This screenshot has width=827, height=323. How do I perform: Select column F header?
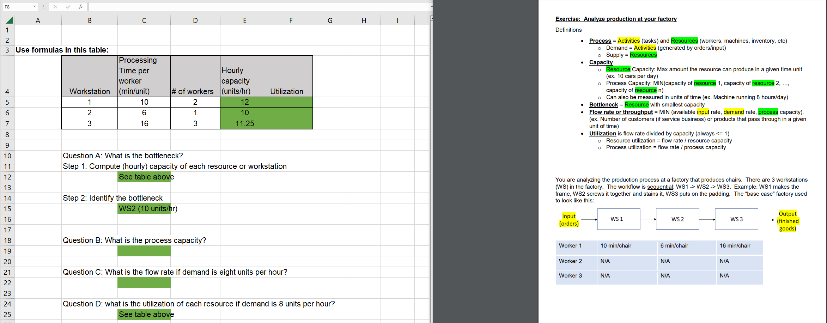[x=291, y=20]
